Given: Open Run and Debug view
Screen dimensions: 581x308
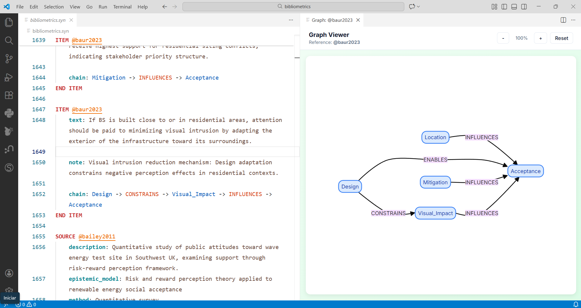Looking at the screenshot, I should (9, 77).
